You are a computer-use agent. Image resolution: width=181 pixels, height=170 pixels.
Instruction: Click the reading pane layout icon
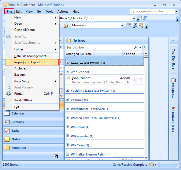coord(129,25)
